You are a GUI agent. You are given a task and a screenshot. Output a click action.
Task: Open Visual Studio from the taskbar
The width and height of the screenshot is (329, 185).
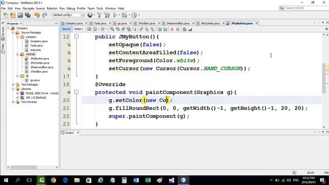coord(171,180)
